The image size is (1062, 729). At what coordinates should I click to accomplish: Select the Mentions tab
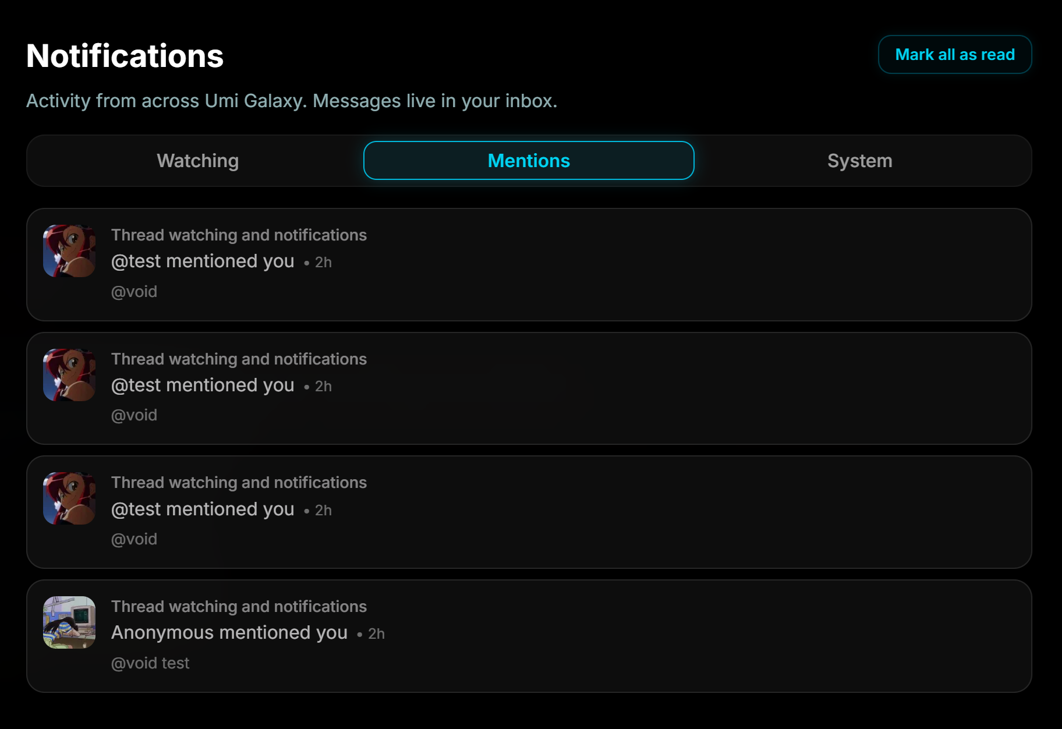click(529, 161)
